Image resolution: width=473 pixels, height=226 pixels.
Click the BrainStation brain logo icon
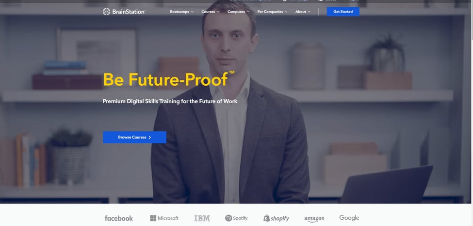point(106,12)
